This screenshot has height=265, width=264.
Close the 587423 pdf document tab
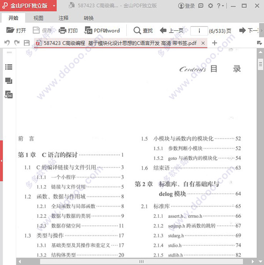[x=203, y=43]
